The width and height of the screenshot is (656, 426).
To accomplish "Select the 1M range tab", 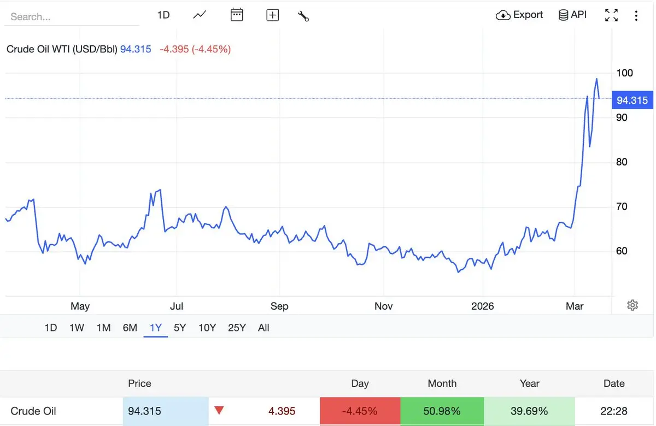I will click(x=103, y=328).
